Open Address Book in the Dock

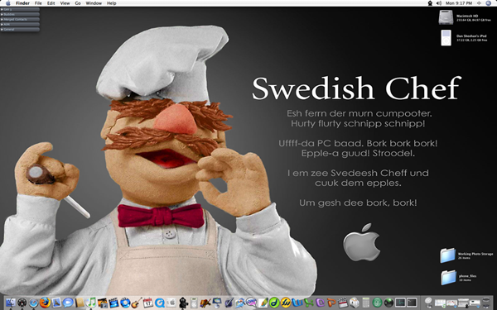click(x=80, y=303)
